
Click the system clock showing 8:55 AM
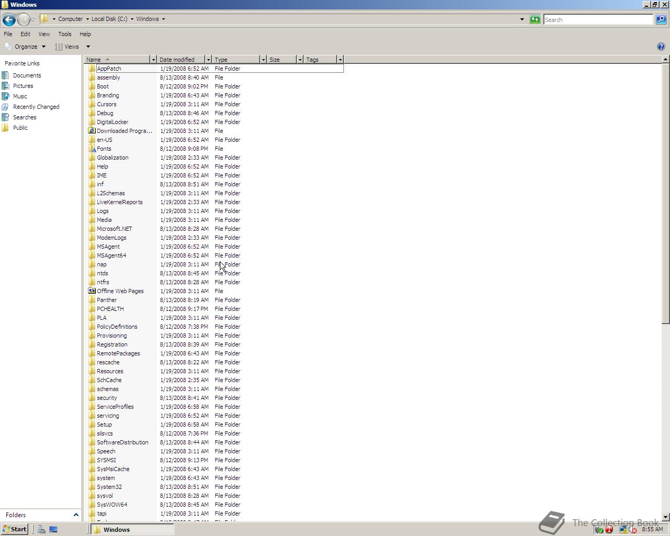652,529
